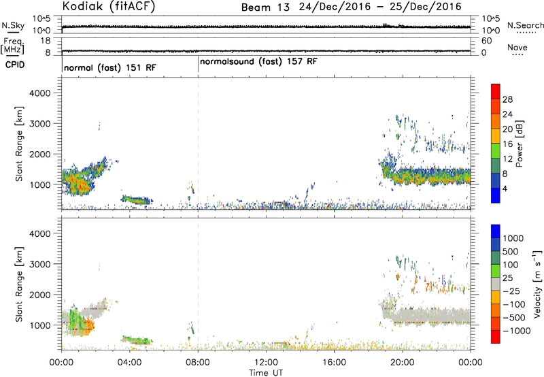Click the Velocity [m s⁻¹] colorbar title

pos(537,284)
